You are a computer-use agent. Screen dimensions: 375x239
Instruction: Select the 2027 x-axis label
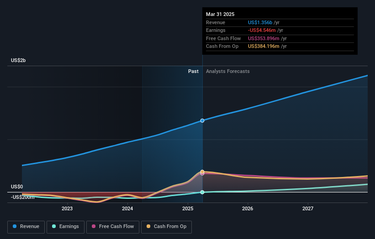click(x=308, y=208)
